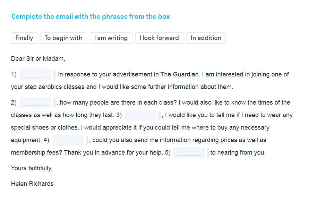Image resolution: width=317 pixels, height=197 pixels.
Task: Select the "In addition" phrase chip
Action: [206, 38]
